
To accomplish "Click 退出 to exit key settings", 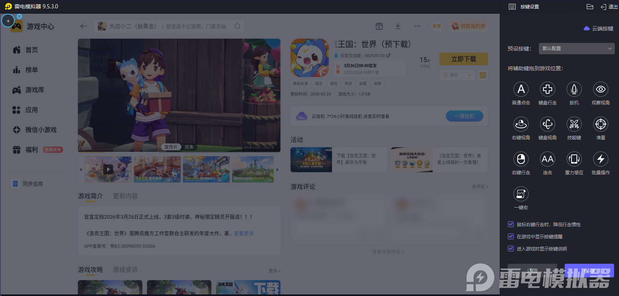I will [x=609, y=7].
